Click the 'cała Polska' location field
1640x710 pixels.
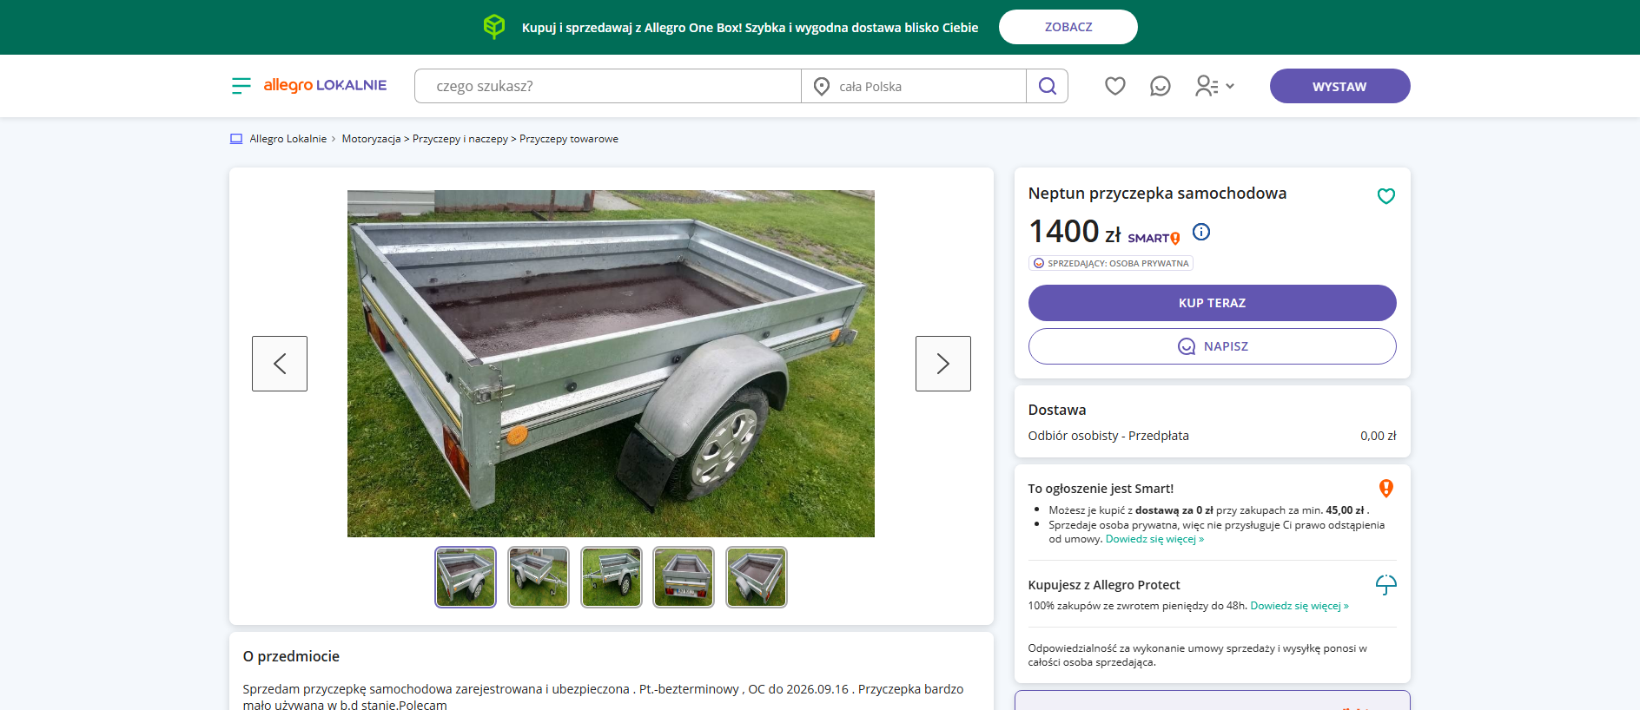914,86
